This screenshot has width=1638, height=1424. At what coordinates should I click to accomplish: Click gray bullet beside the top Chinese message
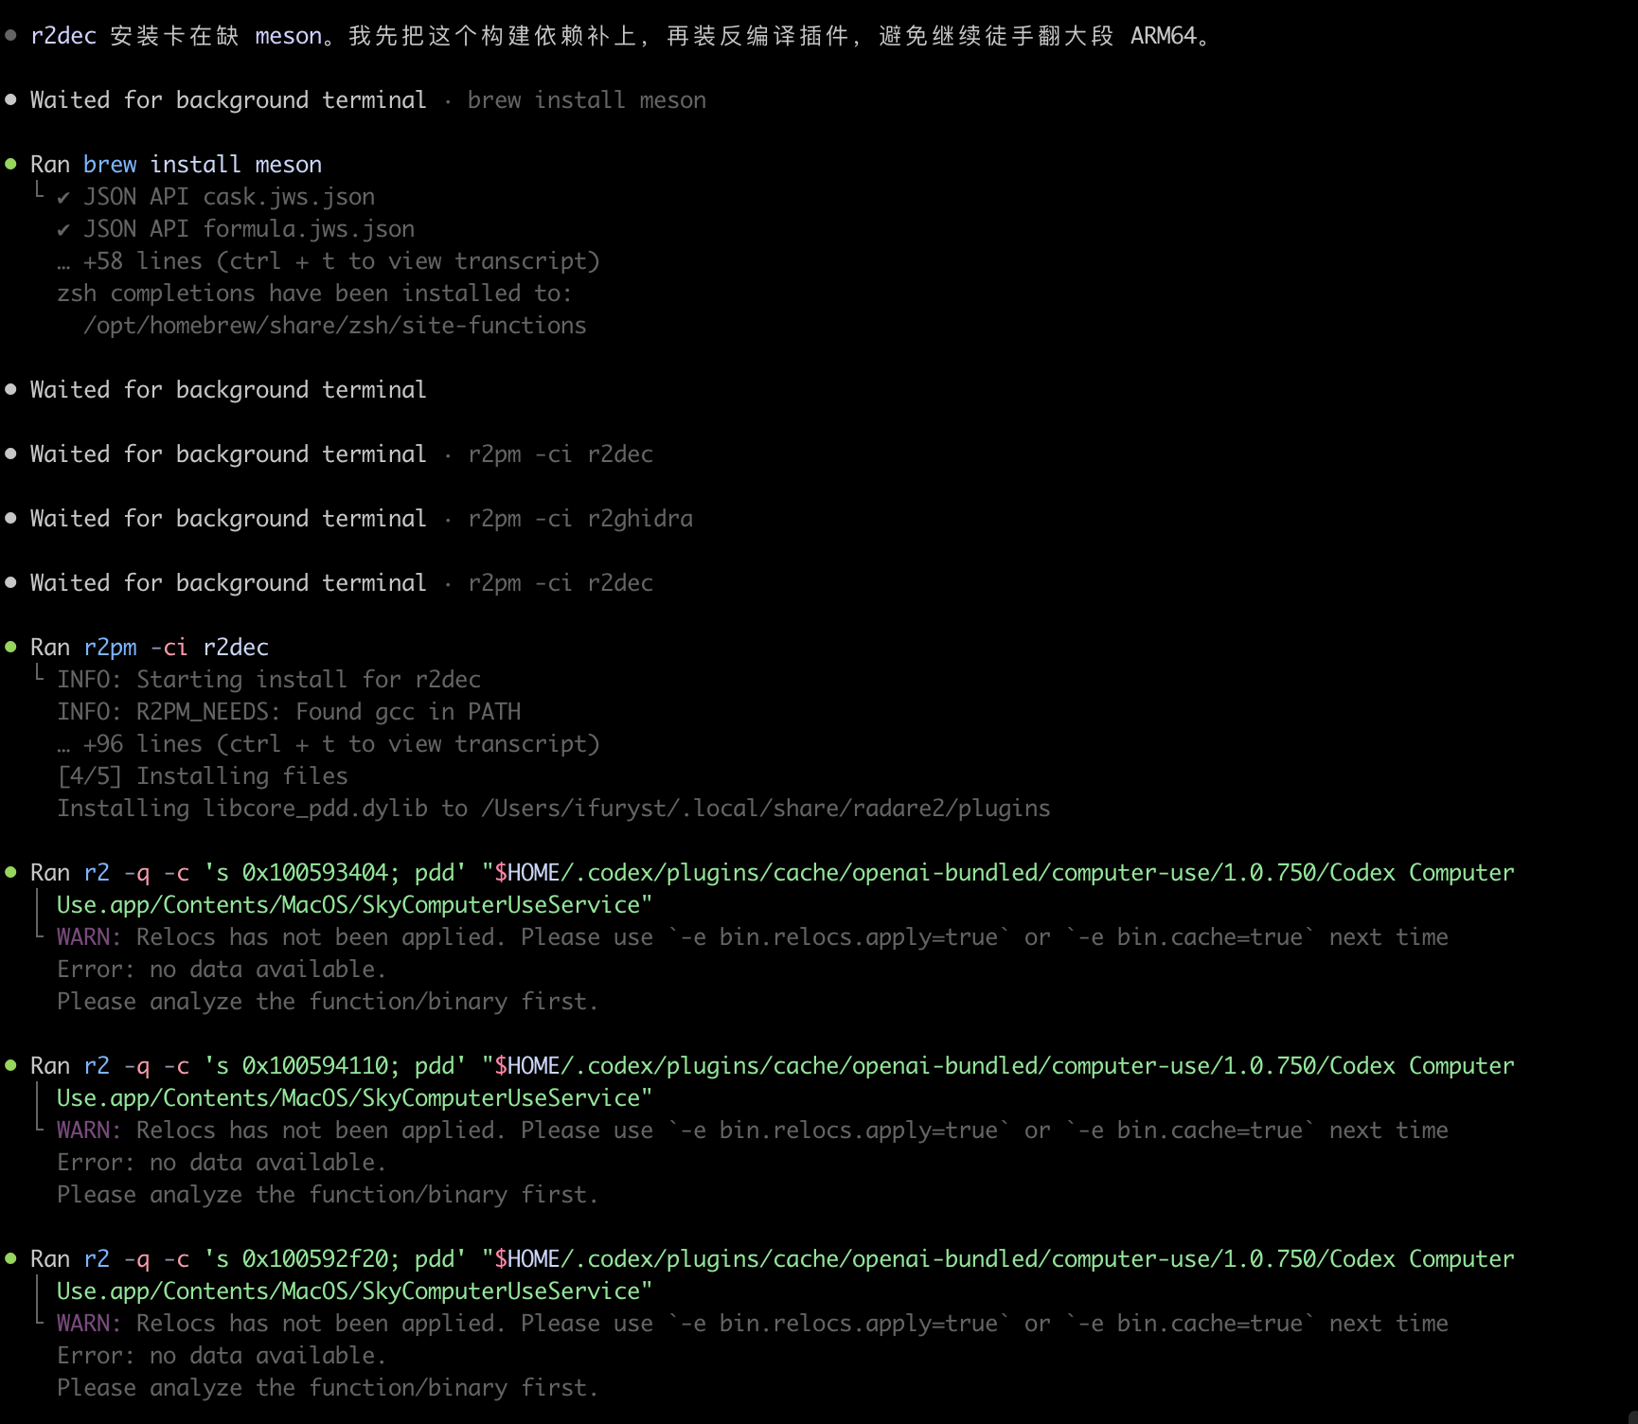pyautogui.click(x=11, y=36)
